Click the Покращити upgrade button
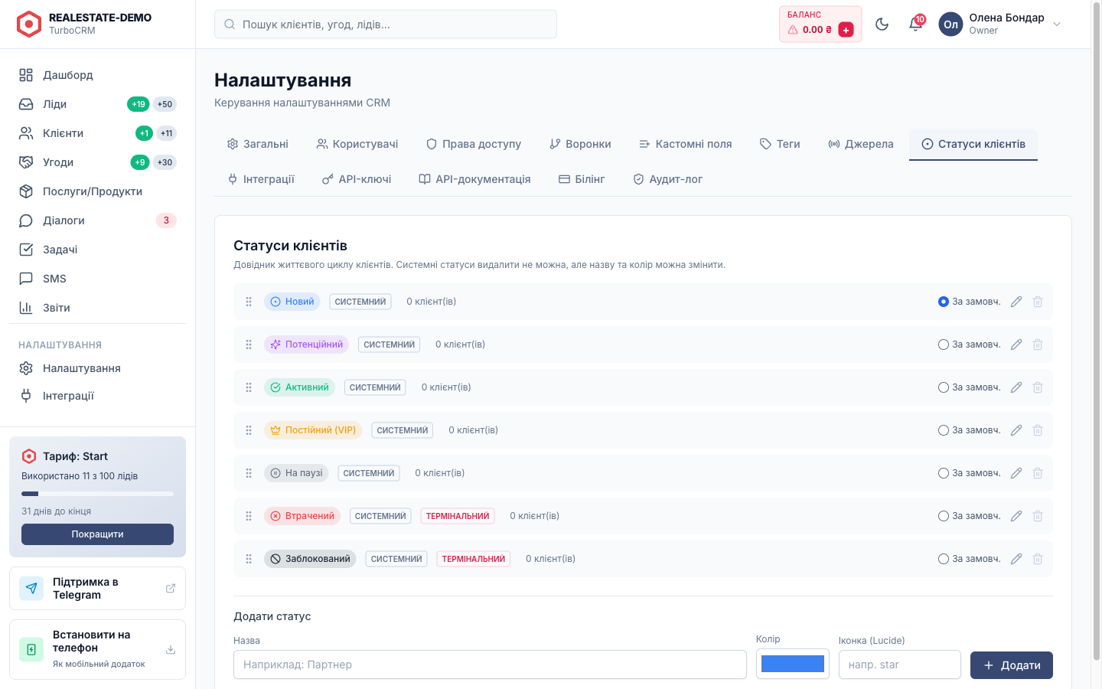The image size is (1102, 689). pos(97,534)
